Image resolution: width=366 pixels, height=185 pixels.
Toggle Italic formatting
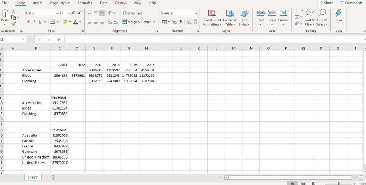[34, 22]
